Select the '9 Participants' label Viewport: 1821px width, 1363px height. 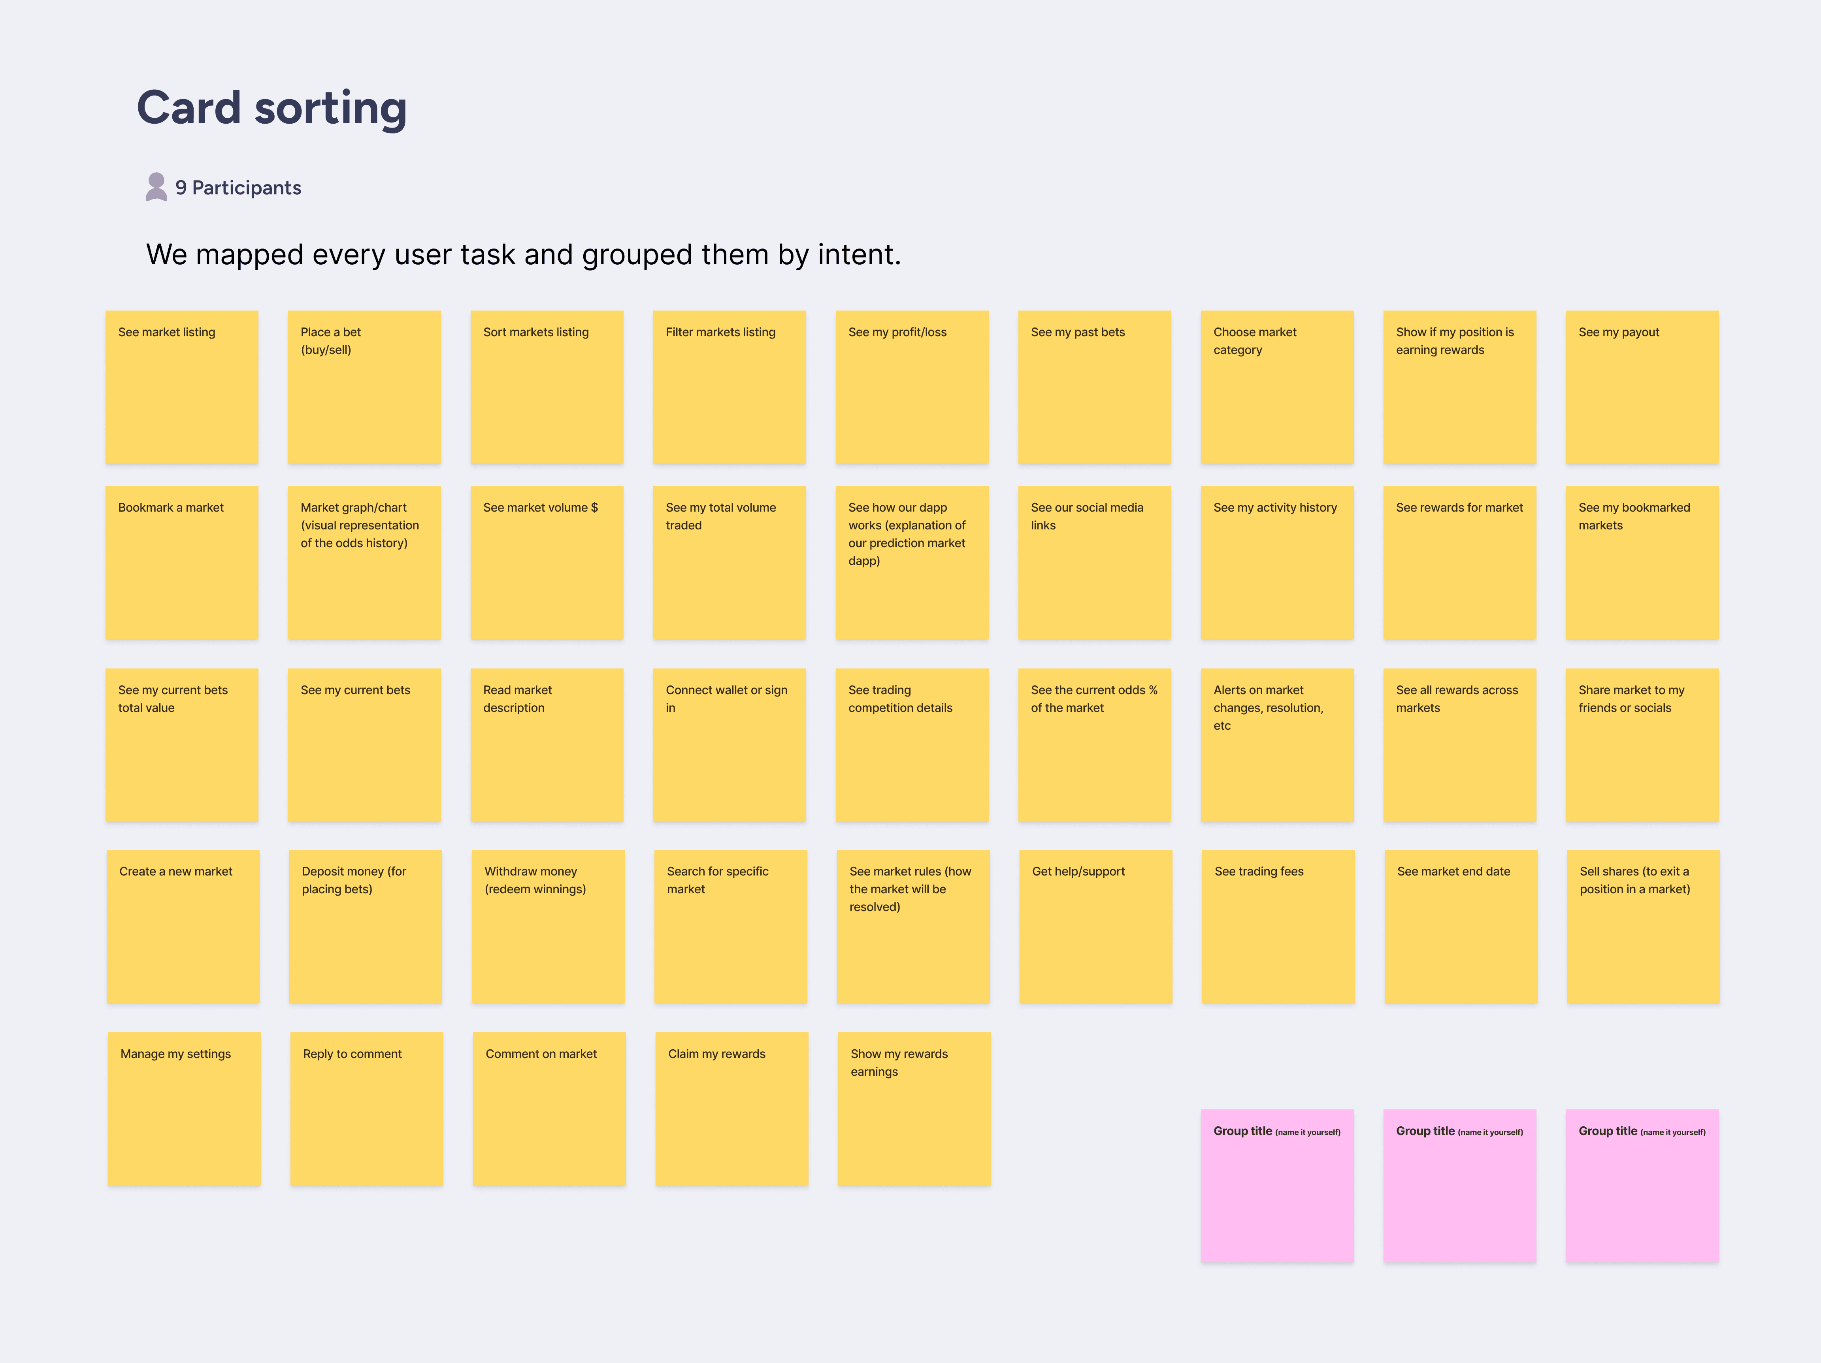[238, 188]
